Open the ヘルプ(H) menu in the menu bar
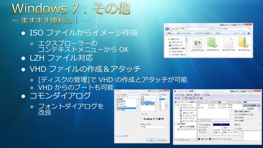This screenshot has width=263, height=148. pos(206,95)
